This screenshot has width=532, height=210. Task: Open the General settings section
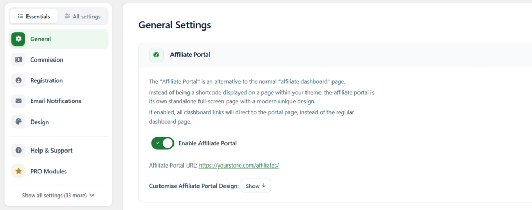click(58, 39)
